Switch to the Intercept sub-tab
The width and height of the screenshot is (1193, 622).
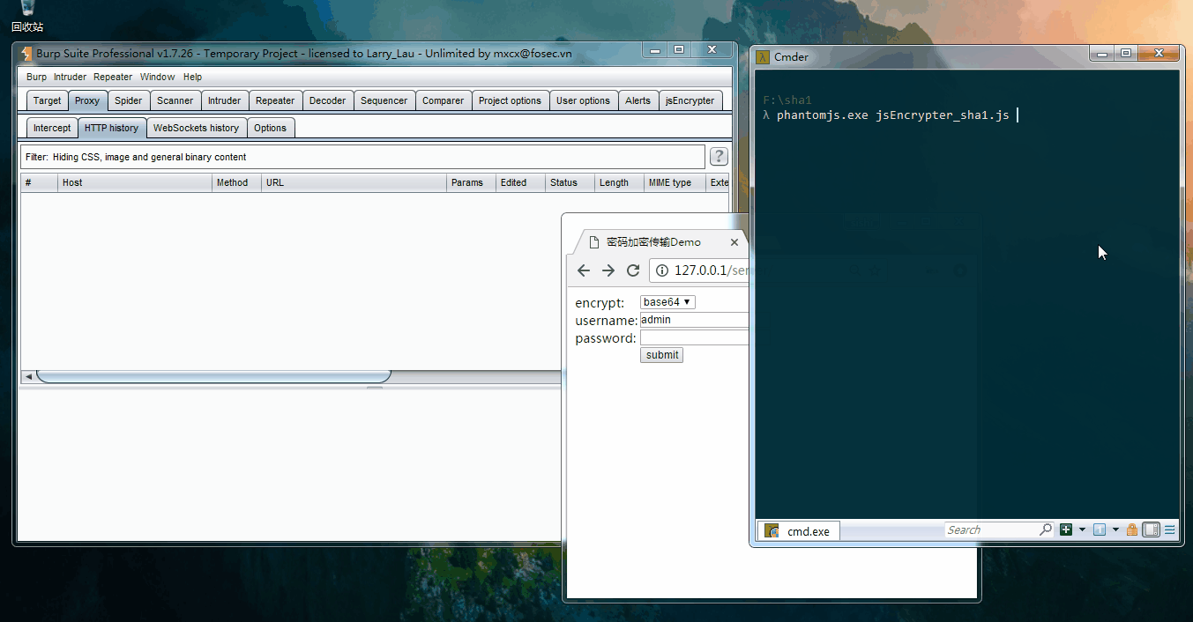52,128
